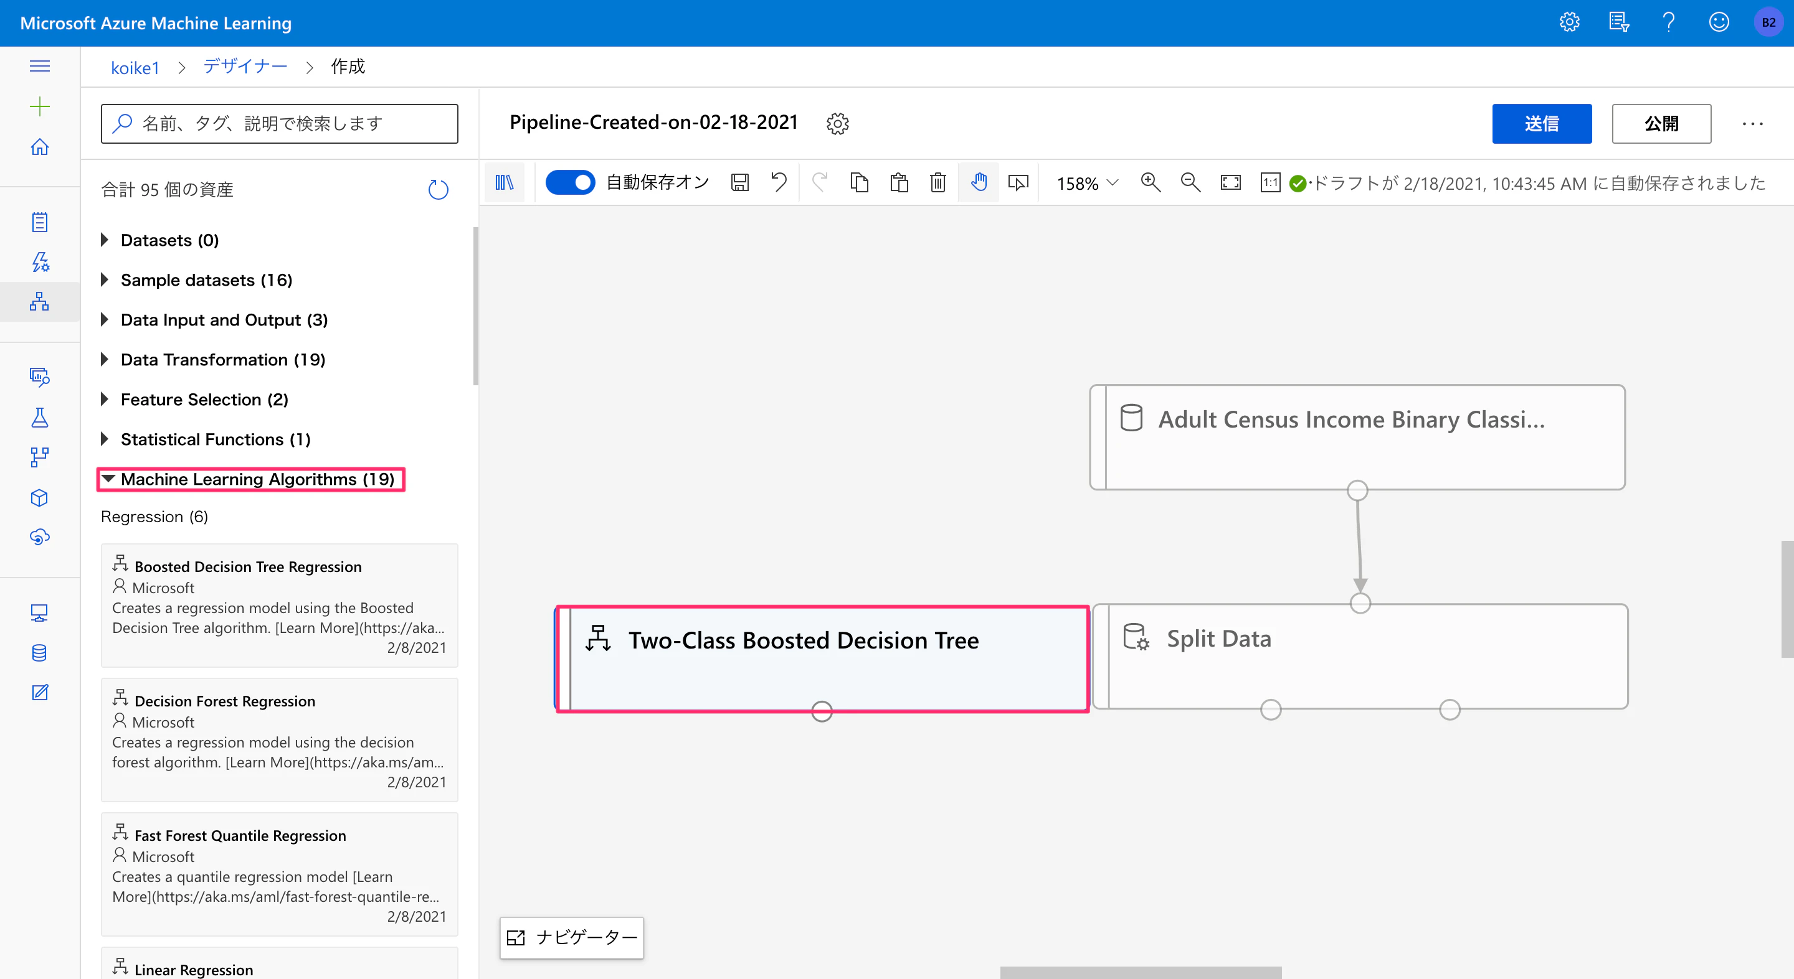Screen dimensions: 1794x979
Task: Open pipeline settings gear next to title
Action: pyautogui.click(x=837, y=123)
